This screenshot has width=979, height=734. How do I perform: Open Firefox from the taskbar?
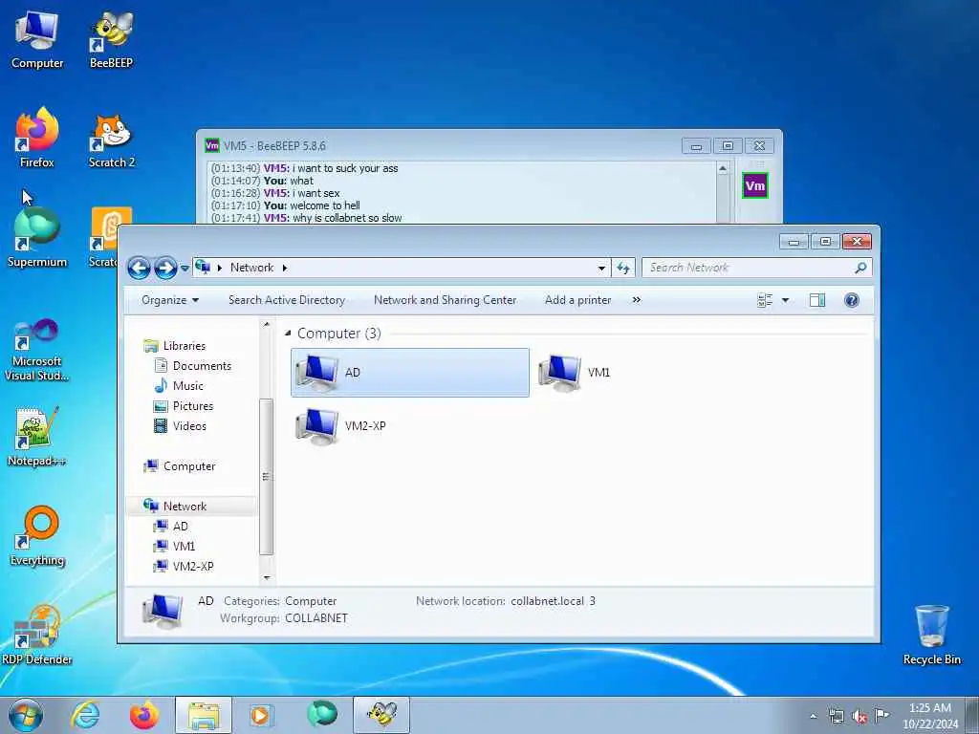click(x=144, y=715)
